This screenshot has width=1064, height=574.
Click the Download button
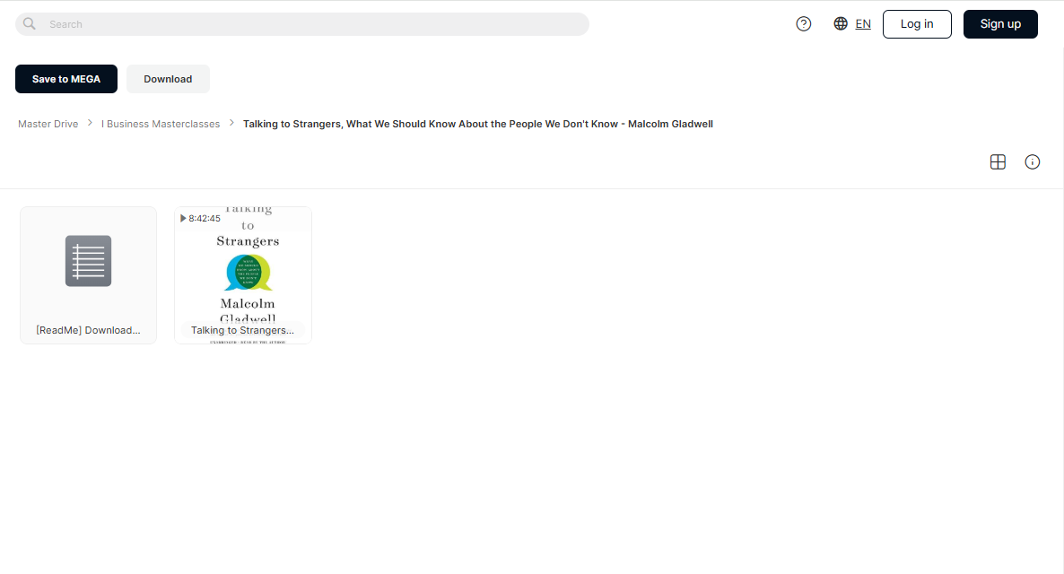click(168, 79)
